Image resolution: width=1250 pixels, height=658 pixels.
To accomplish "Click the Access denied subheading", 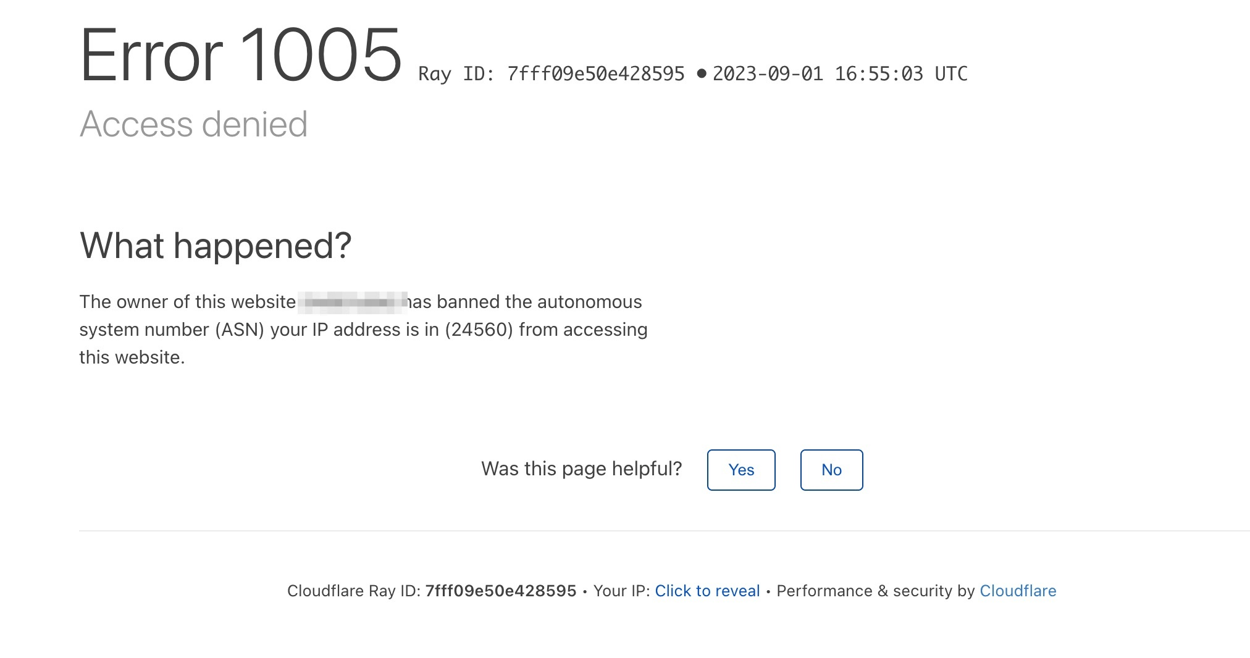I will pyautogui.click(x=194, y=124).
